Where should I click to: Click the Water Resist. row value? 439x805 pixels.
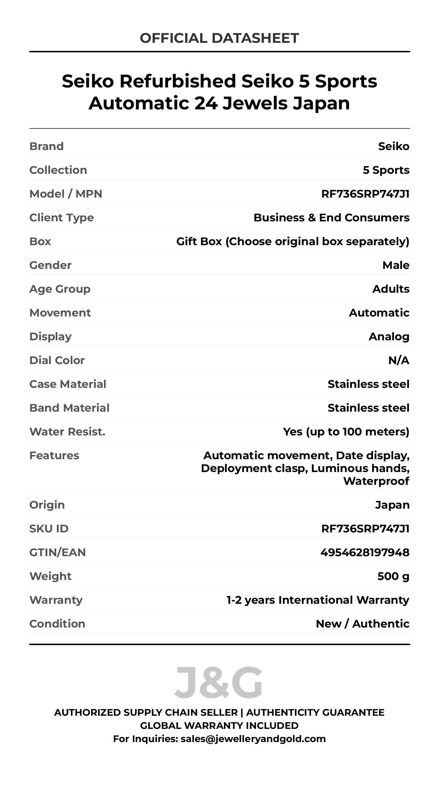(x=346, y=431)
